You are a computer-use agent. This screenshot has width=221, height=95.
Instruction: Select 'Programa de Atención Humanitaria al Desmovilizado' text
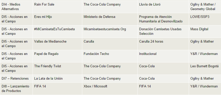[x=161, y=19]
